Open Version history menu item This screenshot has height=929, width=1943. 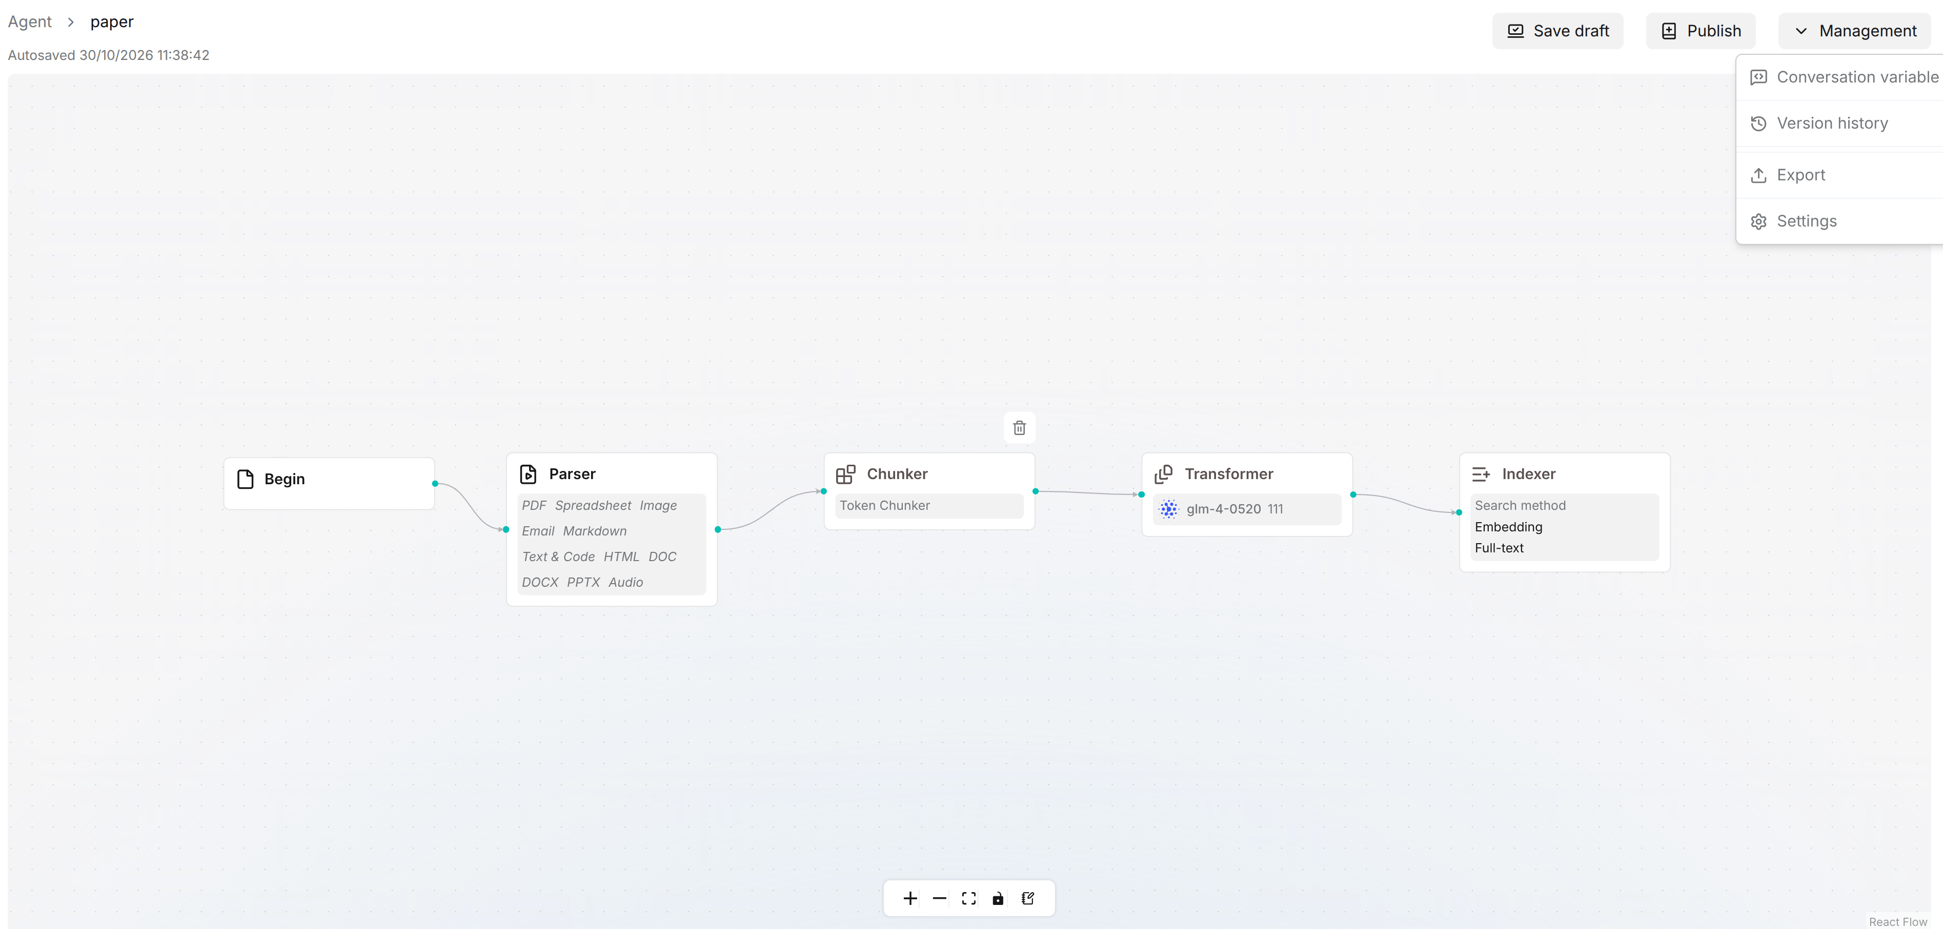pos(1839,123)
